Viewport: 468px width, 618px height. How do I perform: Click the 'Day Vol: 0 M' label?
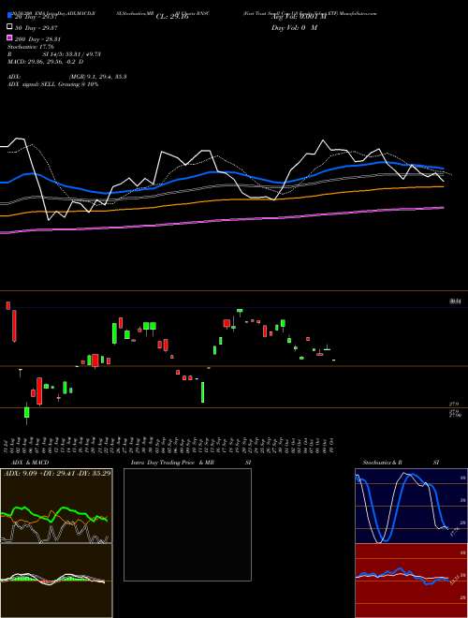295,27
